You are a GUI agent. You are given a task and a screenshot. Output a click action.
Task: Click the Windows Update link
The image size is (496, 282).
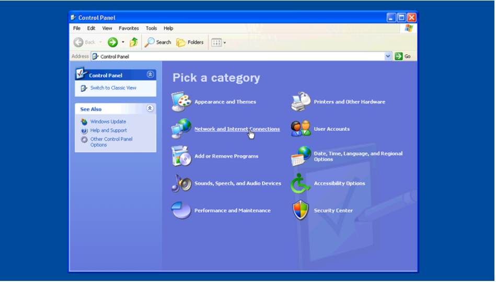click(108, 121)
